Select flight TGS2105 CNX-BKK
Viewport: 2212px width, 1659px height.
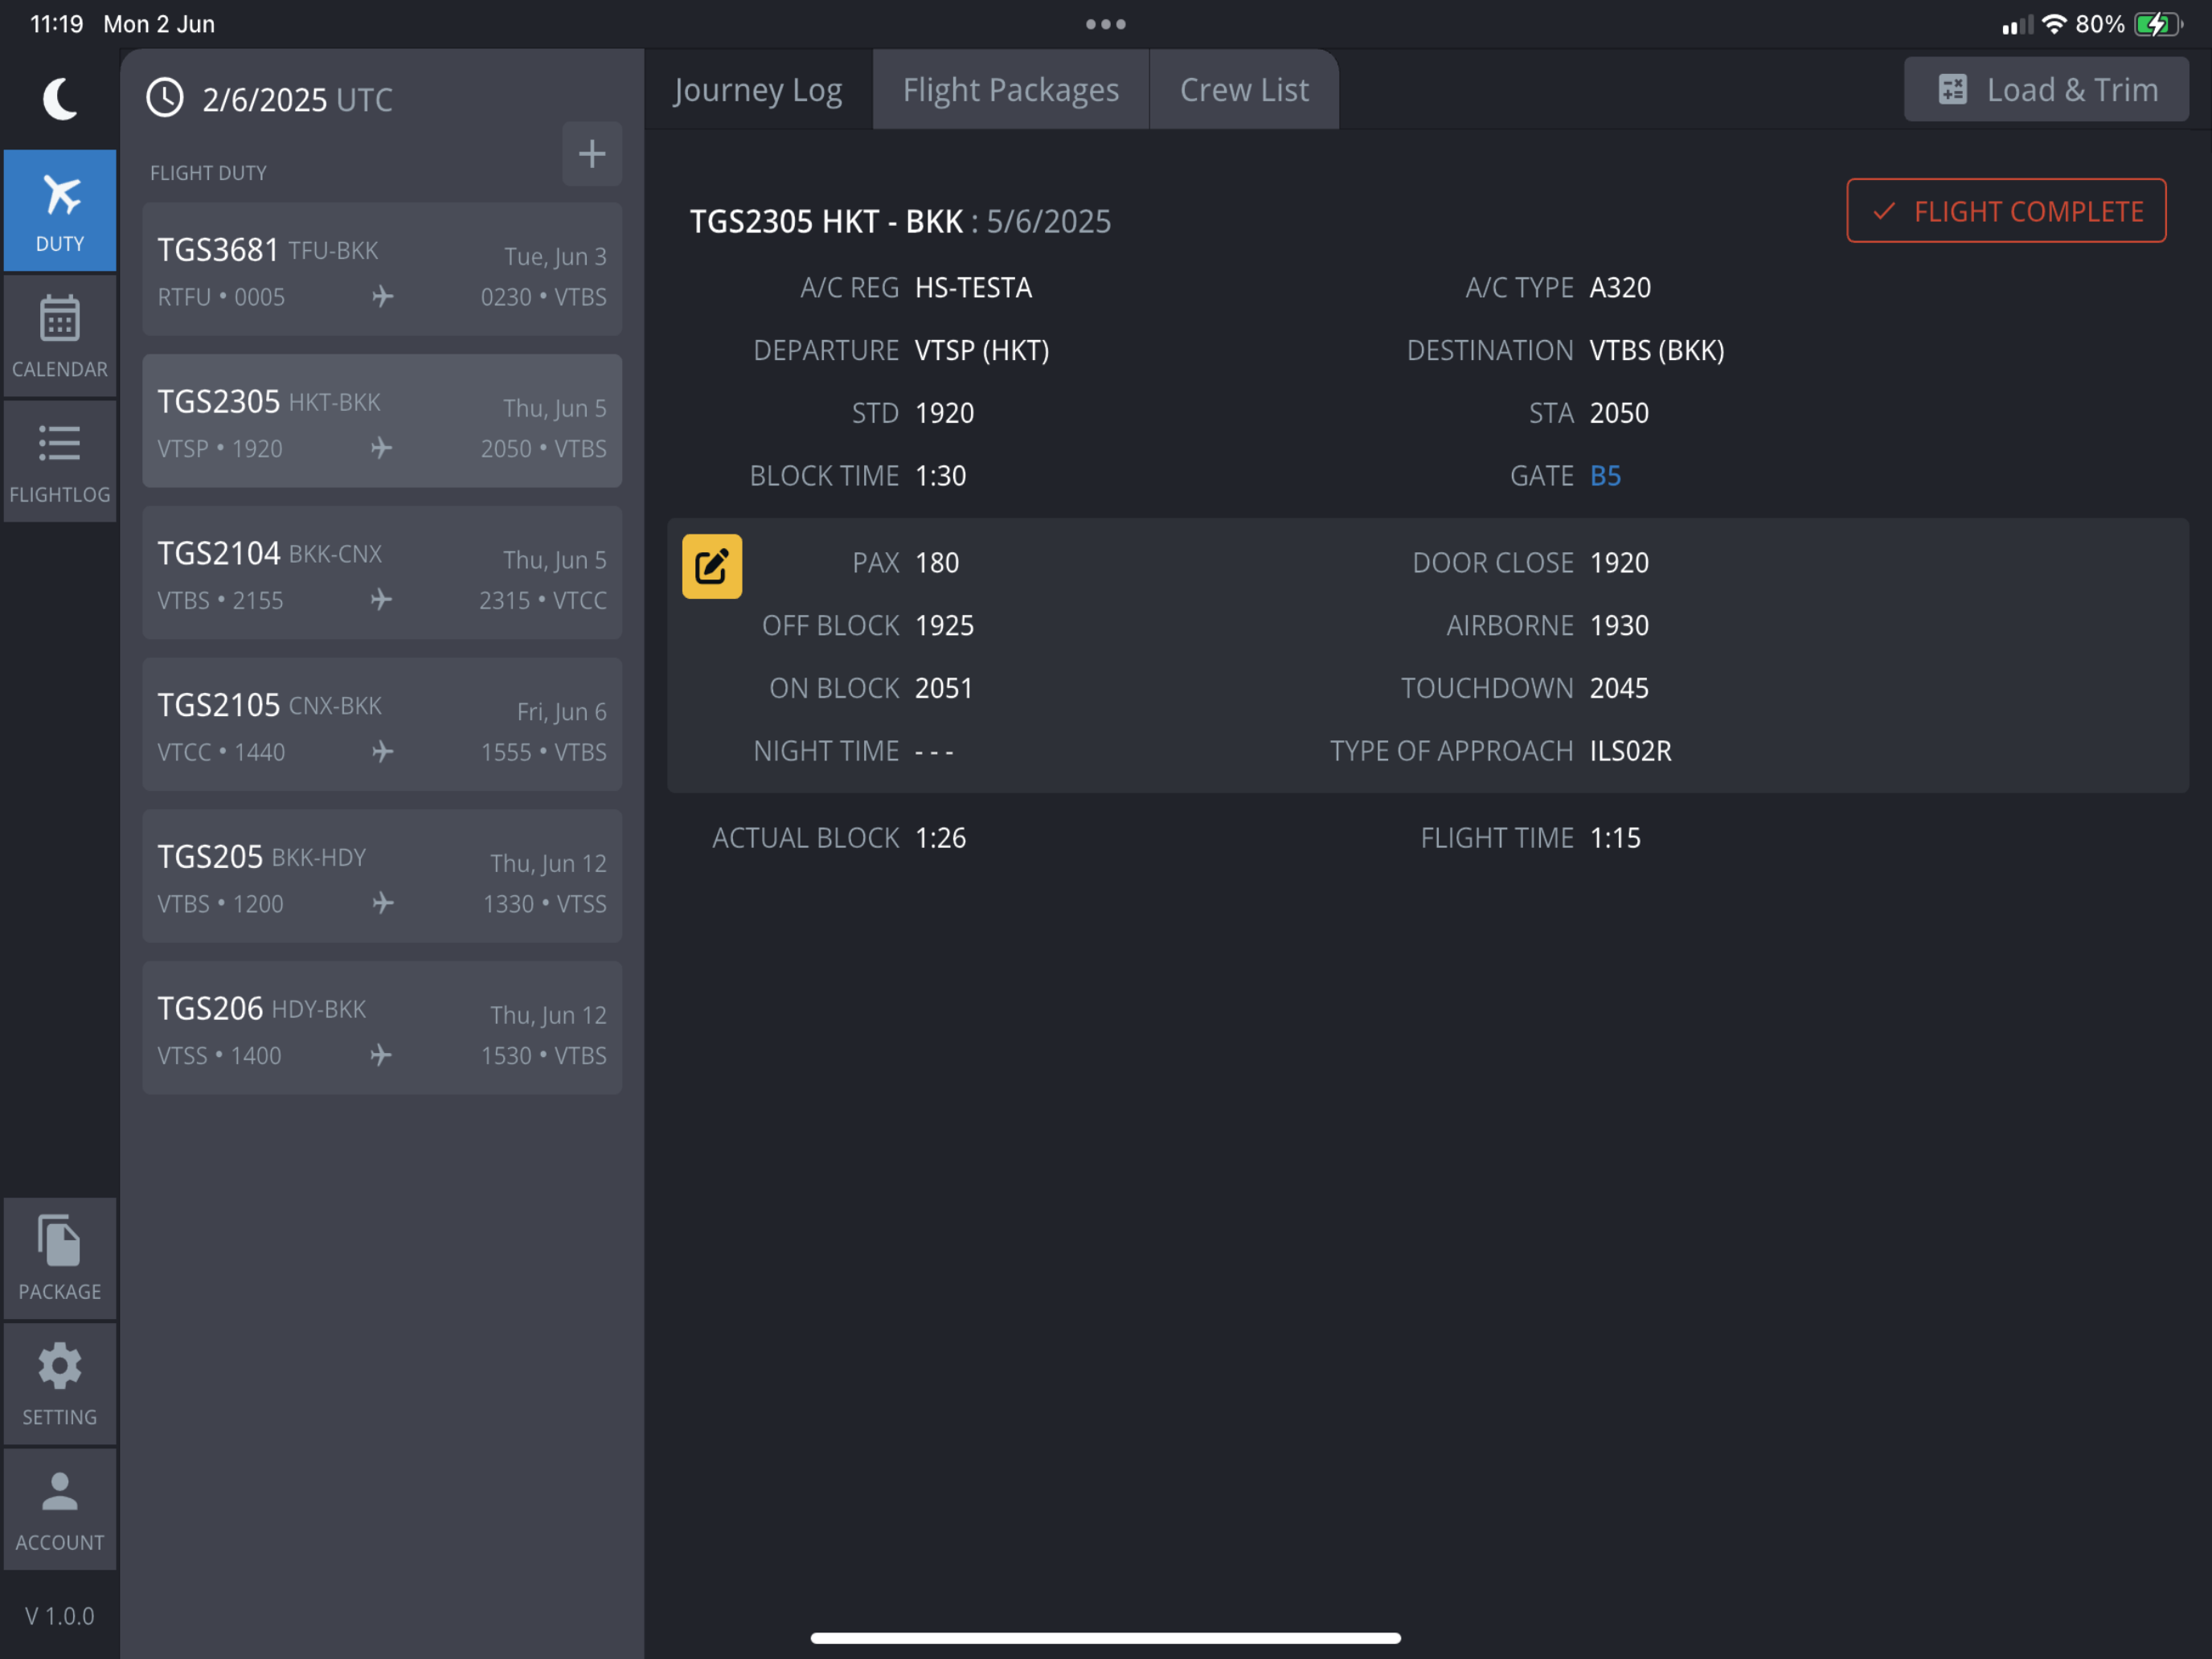coord(382,725)
